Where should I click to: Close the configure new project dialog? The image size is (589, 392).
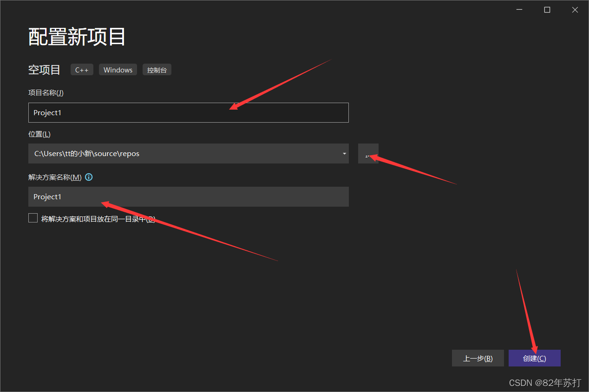click(x=575, y=10)
